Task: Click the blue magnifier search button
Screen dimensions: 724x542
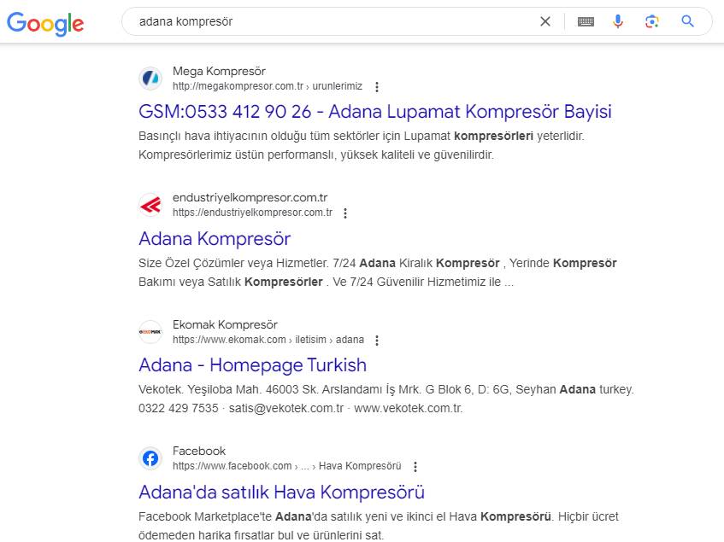Action: click(688, 21)
